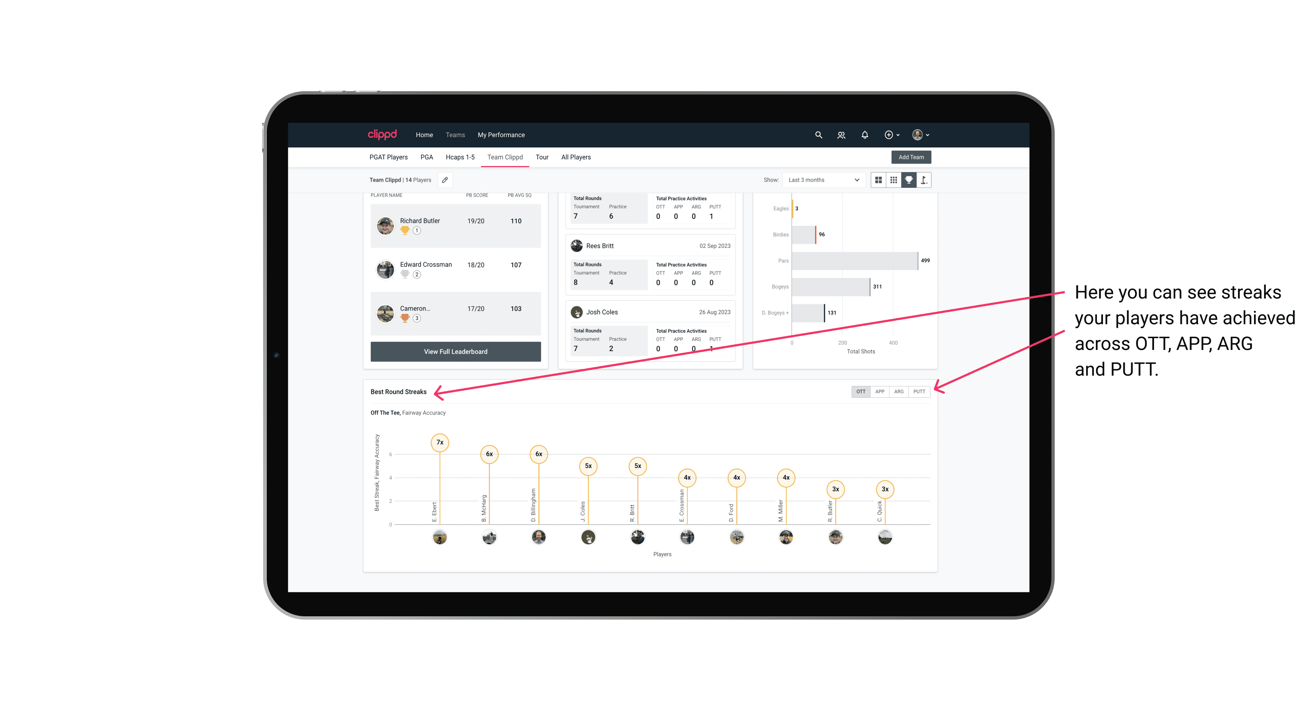1314x707 pixels.
Task: Open the My Performance dropdown menu
Action: pyautogui.click(x=502, y=134)
